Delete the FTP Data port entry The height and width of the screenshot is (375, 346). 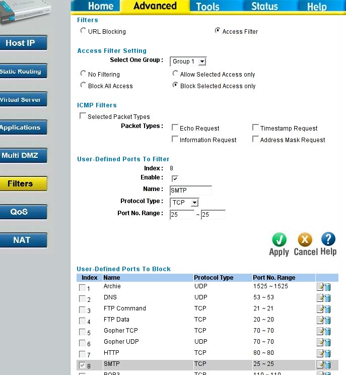click(327, 320)
